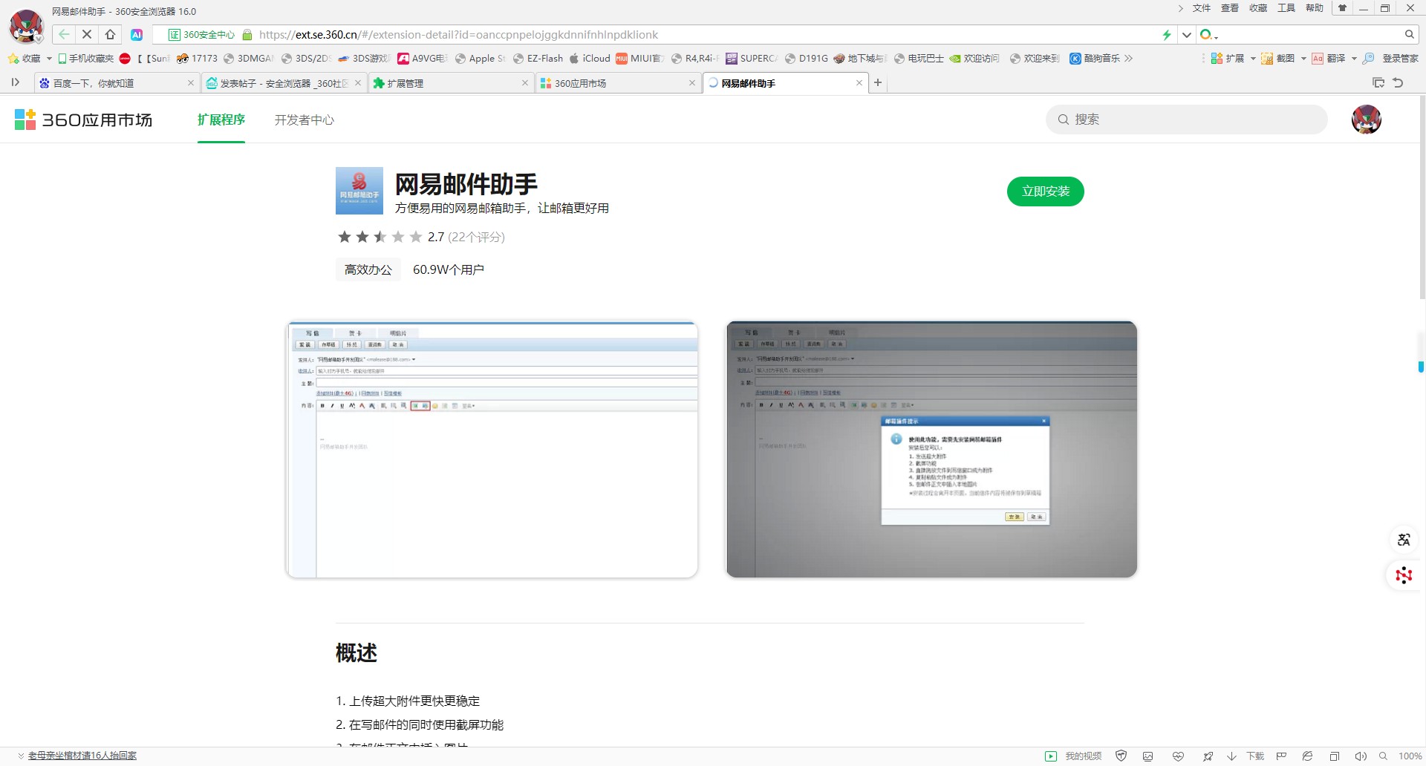Expand the 截图 screenshot dropdown arrow
The width and height of the screenshot is (1426, 766).
[x=1303, y=58]
